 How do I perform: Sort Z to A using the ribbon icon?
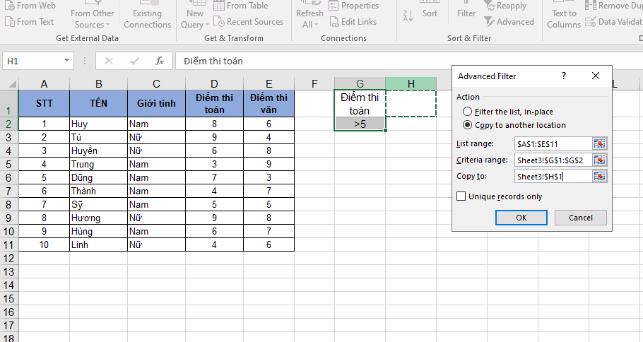408,16
